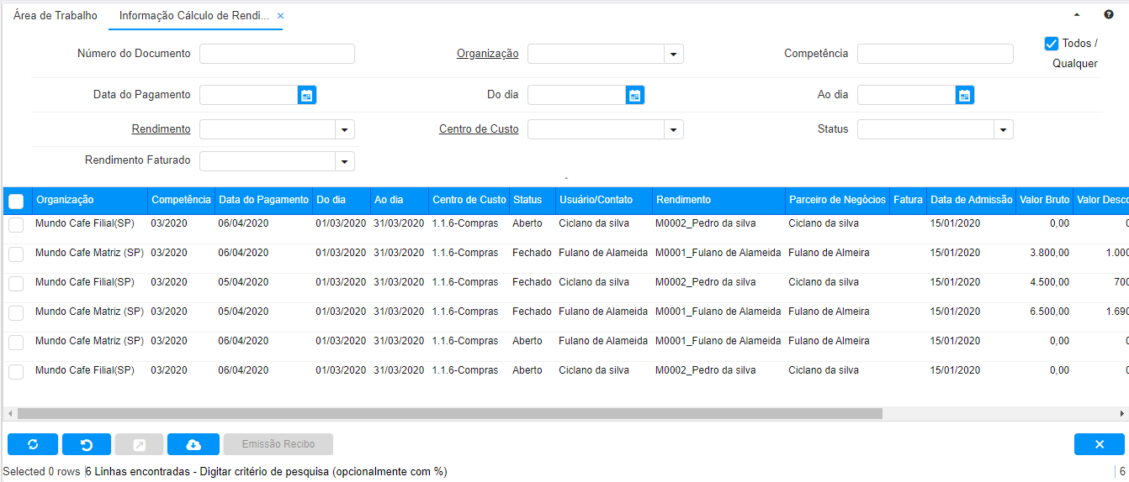Check the row with Valor Bruto 3.800,00
Image resolution: width=1129 pixels, height=482 pixels.
tap(16, 254)
